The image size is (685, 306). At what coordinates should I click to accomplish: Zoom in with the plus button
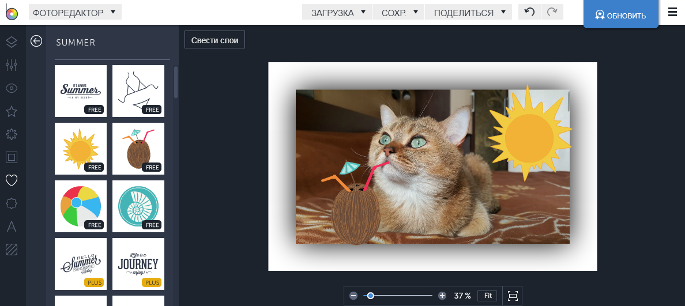click(x=442, y=296)
